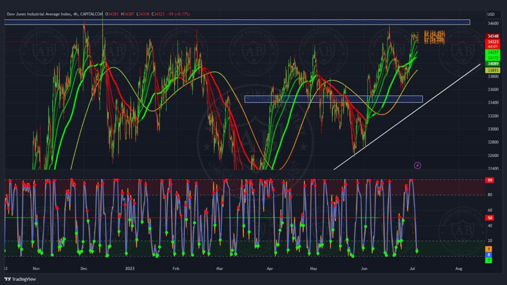Click the blue 8 oscillator value label
Image resolution: width=507 pixels, height=285 pixels.
489,255
